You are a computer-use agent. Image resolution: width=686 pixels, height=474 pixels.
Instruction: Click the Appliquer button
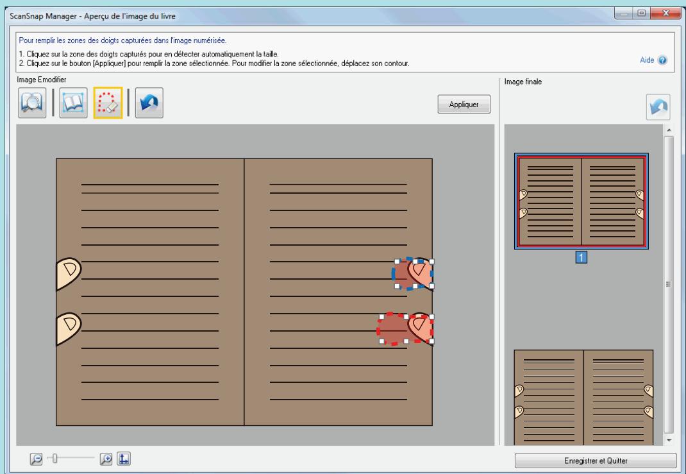click(464, 104)
